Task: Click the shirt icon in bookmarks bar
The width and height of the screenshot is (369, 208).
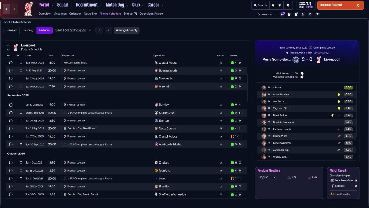Action: point(289,14)
